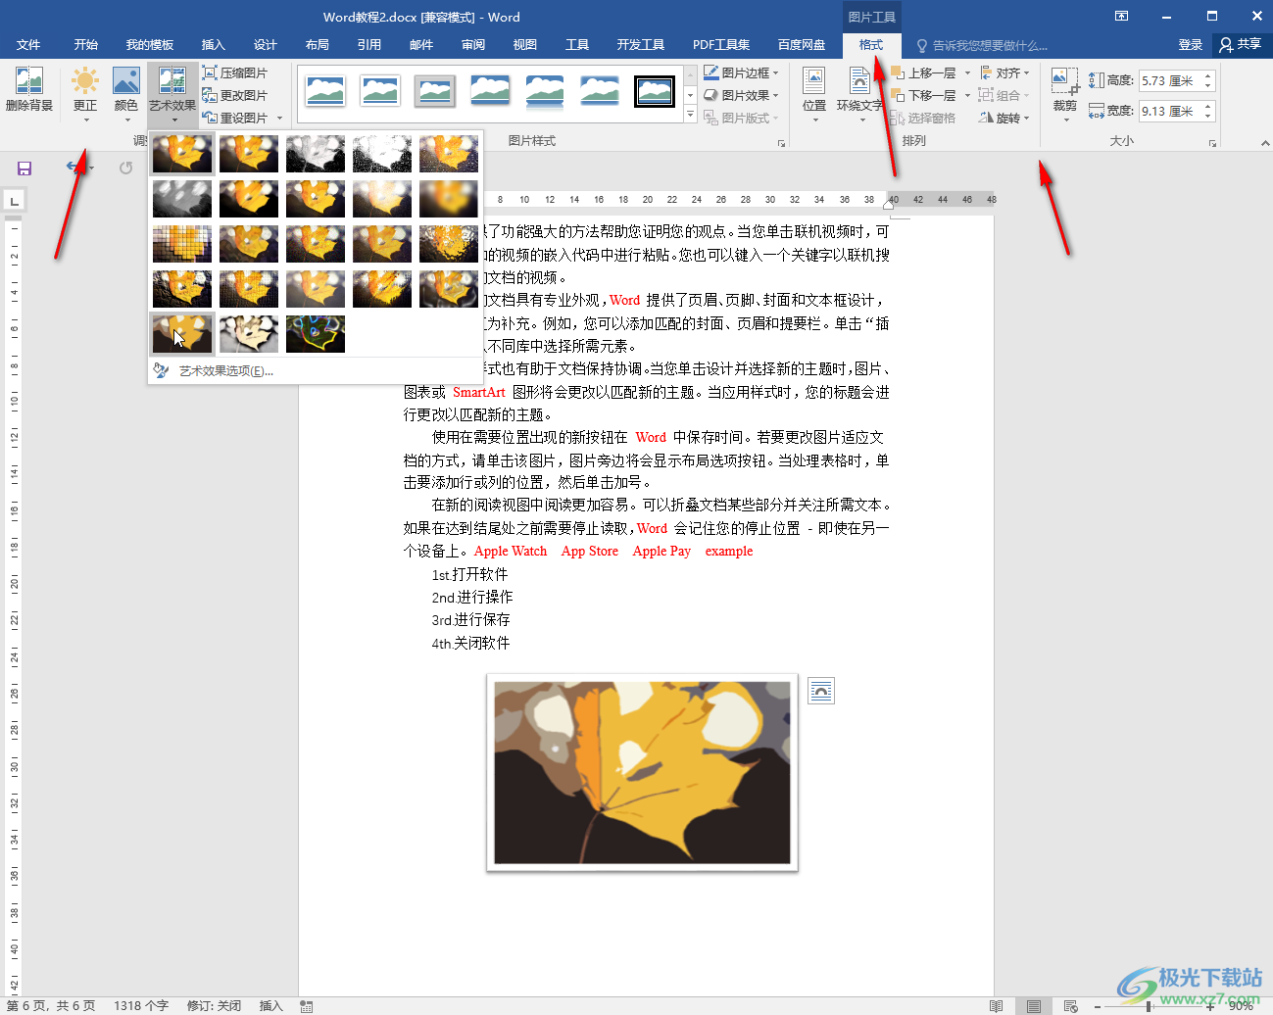Switch to the 百度网盘 tab
The height and width of the screenshot is (1015, 1273).
click(x=802, y=45)
